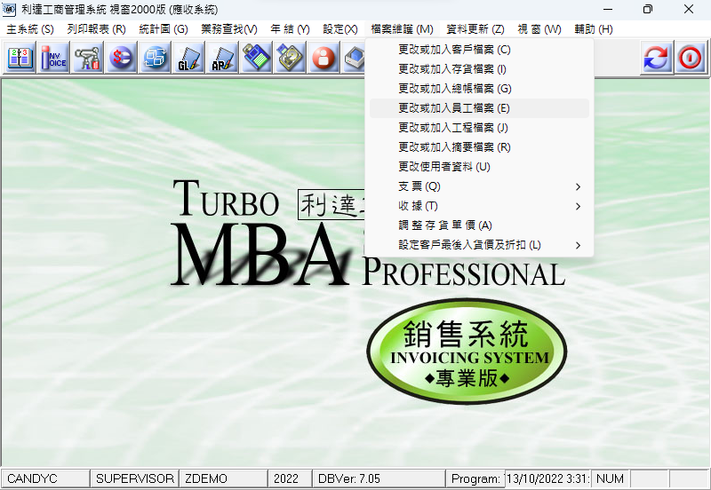Expand the 支票 (Q) submenu arrow
The width and height of the screenshot is (711, 490).
point(578,186)
